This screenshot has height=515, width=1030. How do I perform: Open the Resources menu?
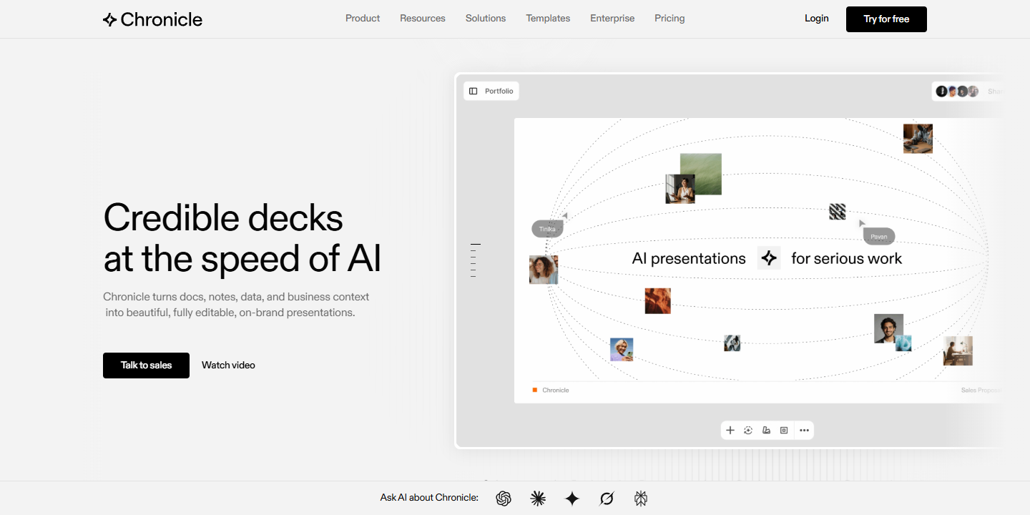423,19
